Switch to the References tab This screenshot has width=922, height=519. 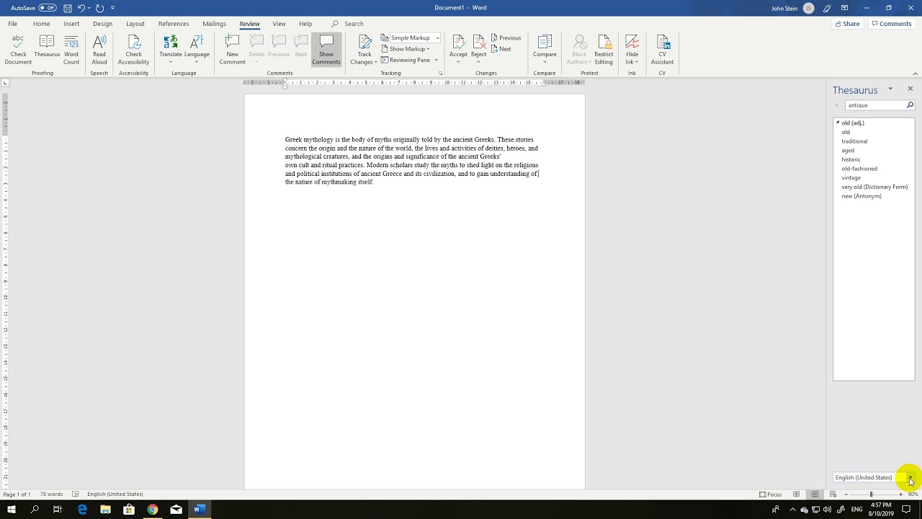[174, 24]
